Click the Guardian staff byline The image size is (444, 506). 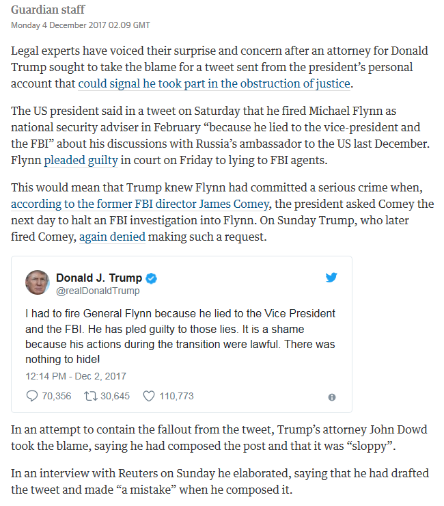pos(48,10)
